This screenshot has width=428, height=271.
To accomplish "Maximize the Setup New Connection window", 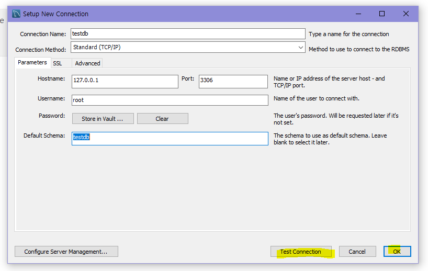I will [x=382, y=14].
